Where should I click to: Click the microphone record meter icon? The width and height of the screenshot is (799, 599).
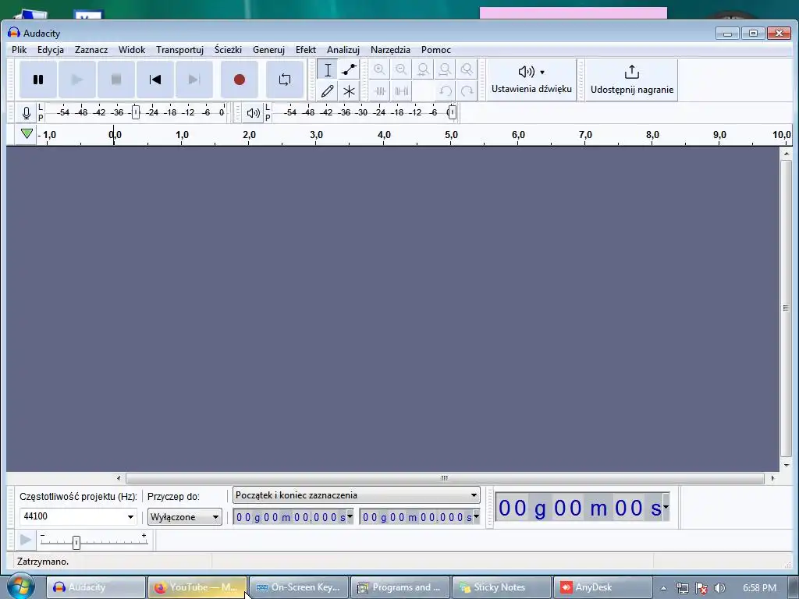(x=27, y=112)
